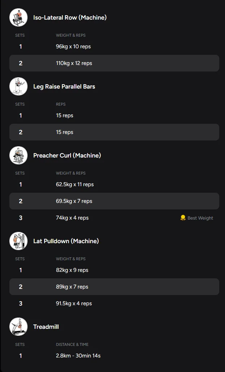
Task: Select the 89kg x 7 reps set
Action: click(114, 287)
